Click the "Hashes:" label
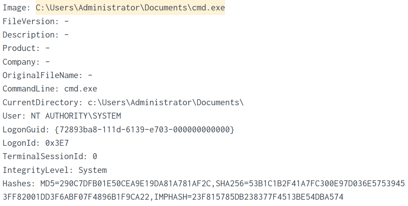 [19, 183]
